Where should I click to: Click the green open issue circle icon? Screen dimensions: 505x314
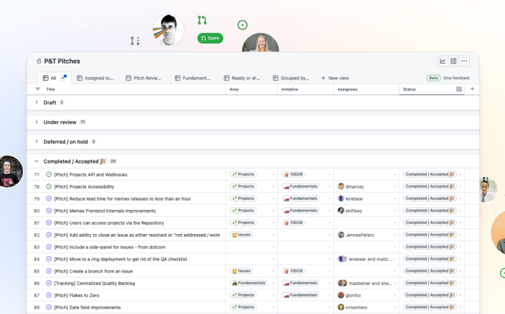243,25
